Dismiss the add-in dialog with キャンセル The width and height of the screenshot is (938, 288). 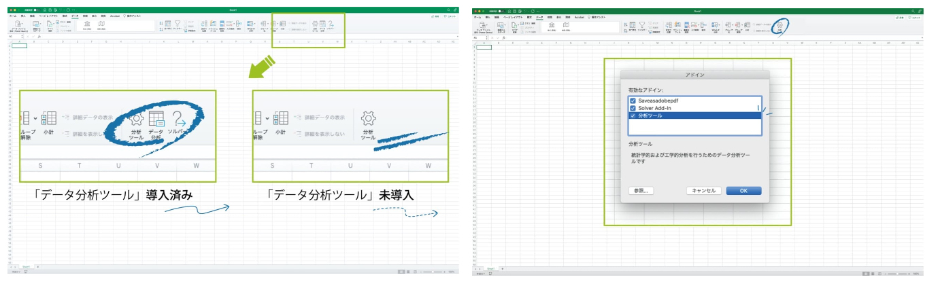(x=703, y=191)
